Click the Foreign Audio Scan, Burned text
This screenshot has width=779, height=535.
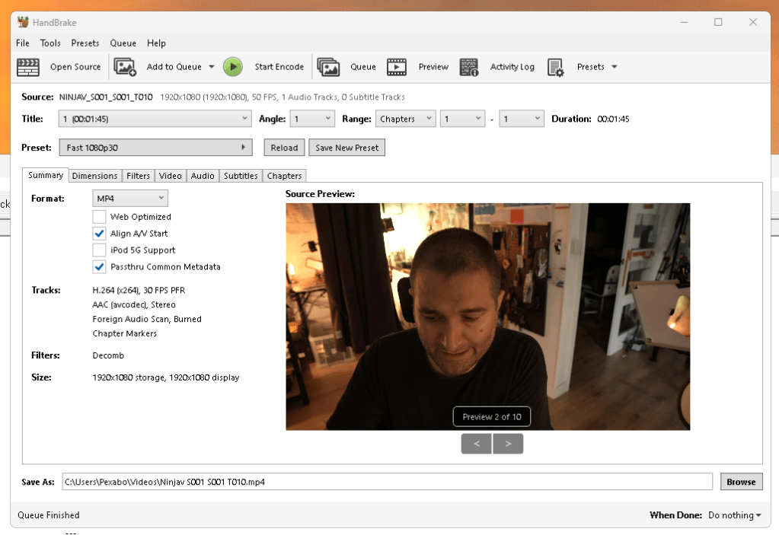[147, 319]
